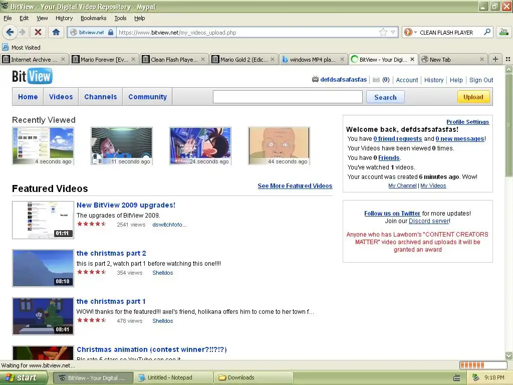Click the Sign Out link
Screen dimensions: 513x385
481,80
